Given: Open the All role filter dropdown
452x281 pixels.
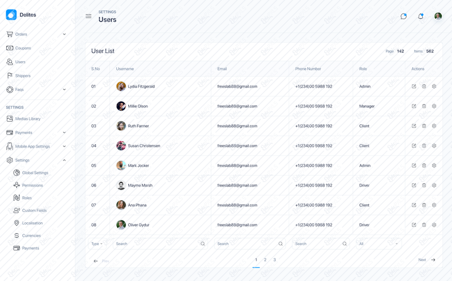Looking at the screenshot, I should pos(379,244).
